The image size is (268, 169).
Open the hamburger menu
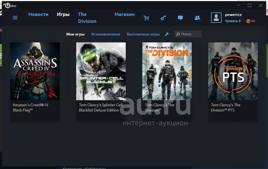coord(15,18)
